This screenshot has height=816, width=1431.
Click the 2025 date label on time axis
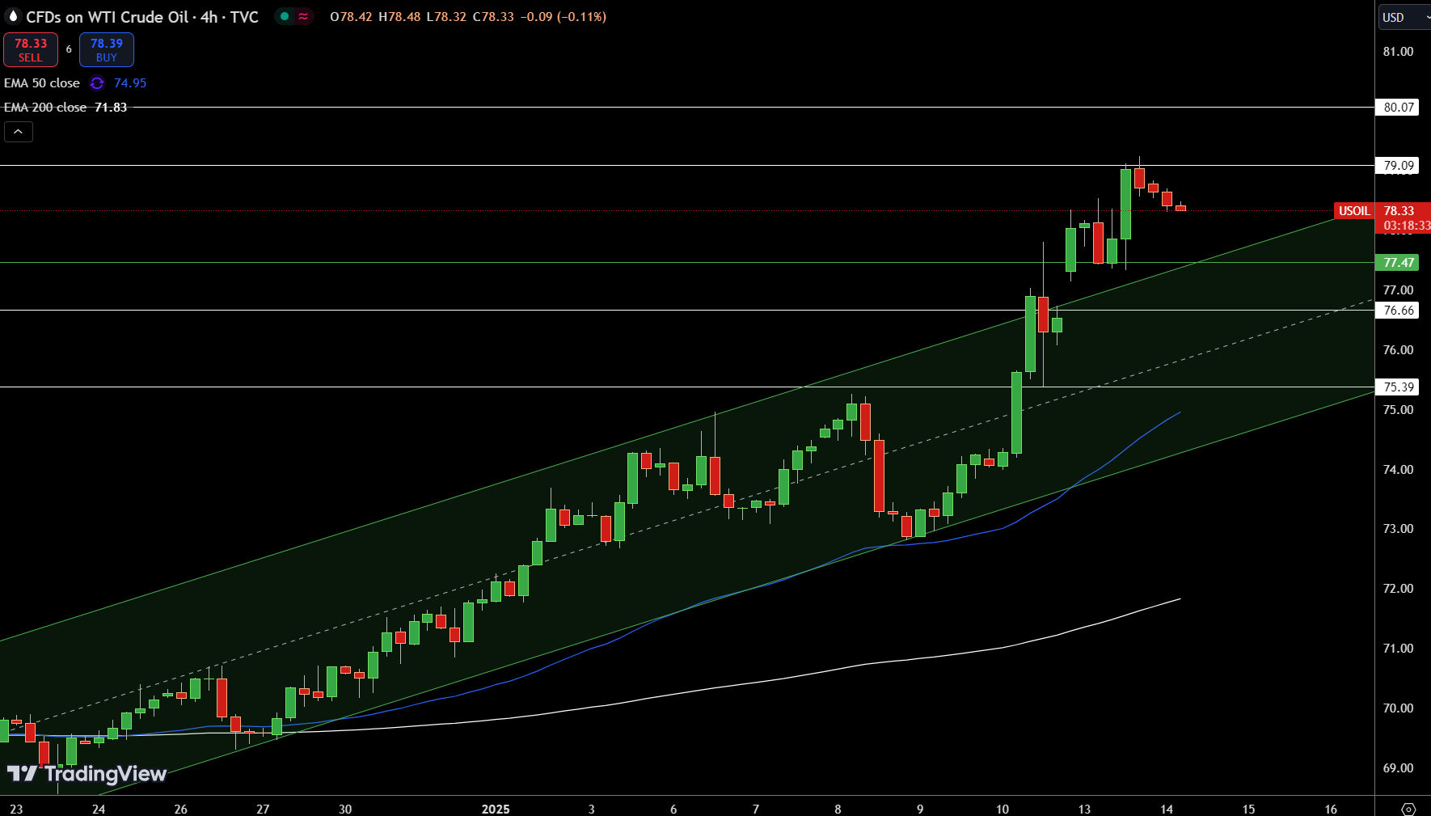496,809
